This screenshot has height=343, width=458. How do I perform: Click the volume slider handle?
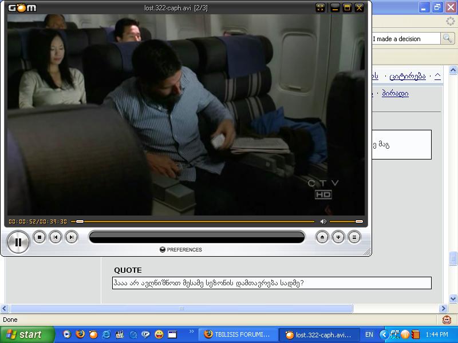click(x=360, y=222)
